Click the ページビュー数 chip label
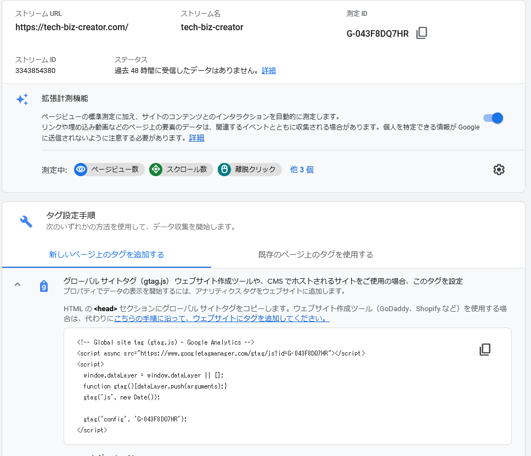The width and height of the screenshot is (531, 456). [115, 170]
